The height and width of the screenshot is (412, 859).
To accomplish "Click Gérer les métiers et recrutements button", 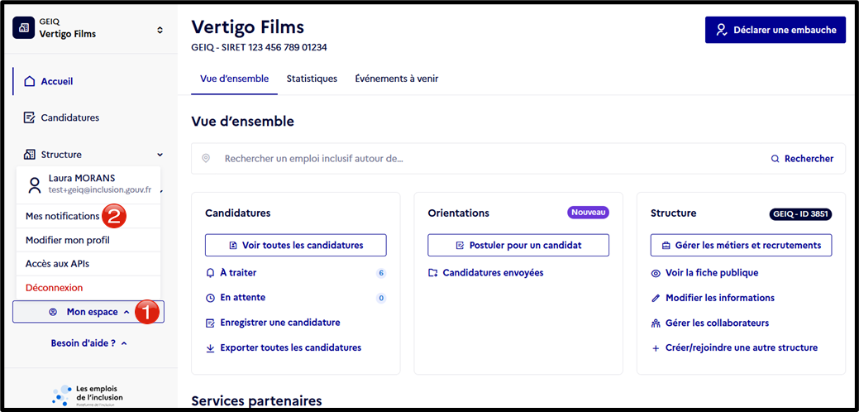I will 742,246.
